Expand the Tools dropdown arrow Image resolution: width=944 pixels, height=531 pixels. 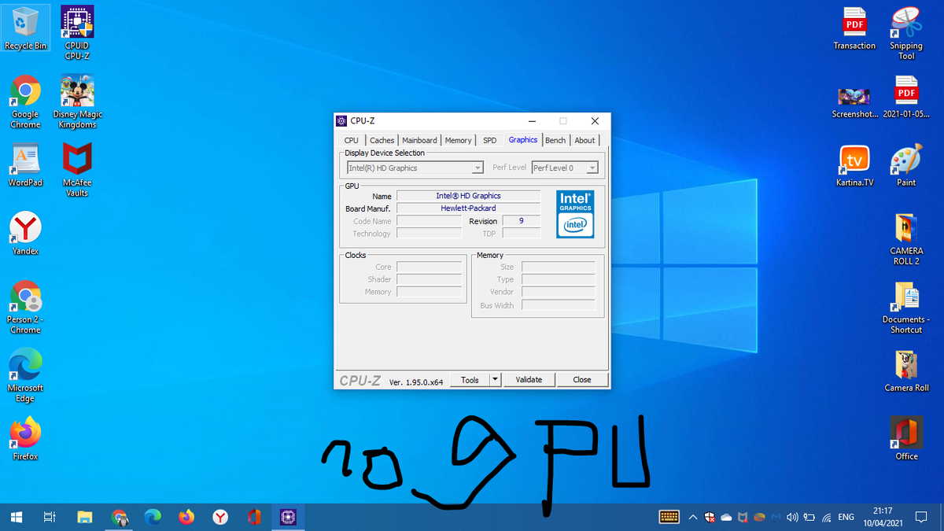click(x=495, y=379)
